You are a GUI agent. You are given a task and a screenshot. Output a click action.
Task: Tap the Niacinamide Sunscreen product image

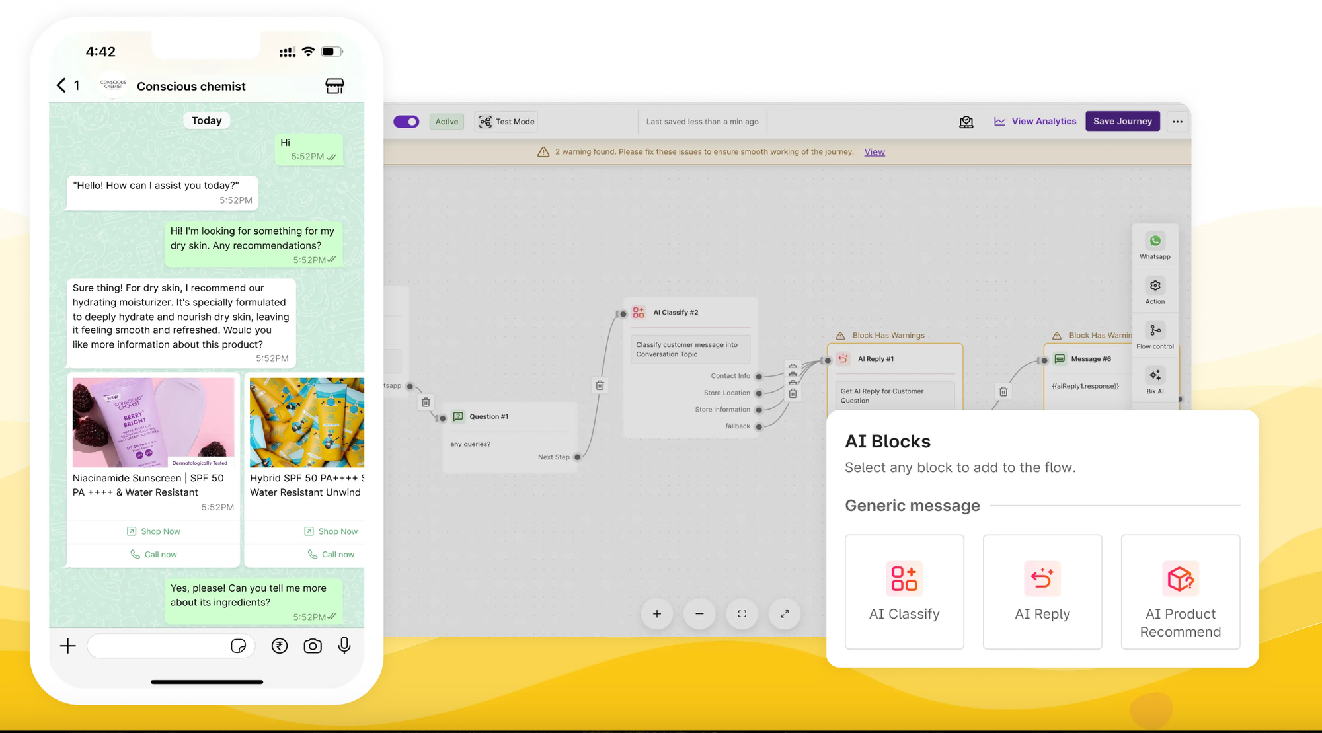pyautogui.click(x=153, y=422)
